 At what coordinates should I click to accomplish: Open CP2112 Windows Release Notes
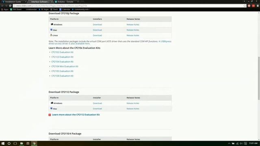(x=133, y=103)
